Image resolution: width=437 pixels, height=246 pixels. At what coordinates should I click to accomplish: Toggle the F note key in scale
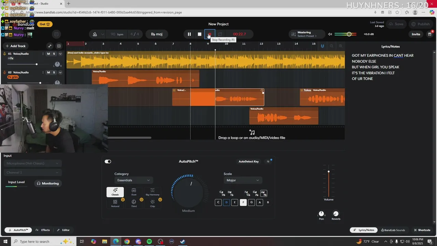[243, 202]
